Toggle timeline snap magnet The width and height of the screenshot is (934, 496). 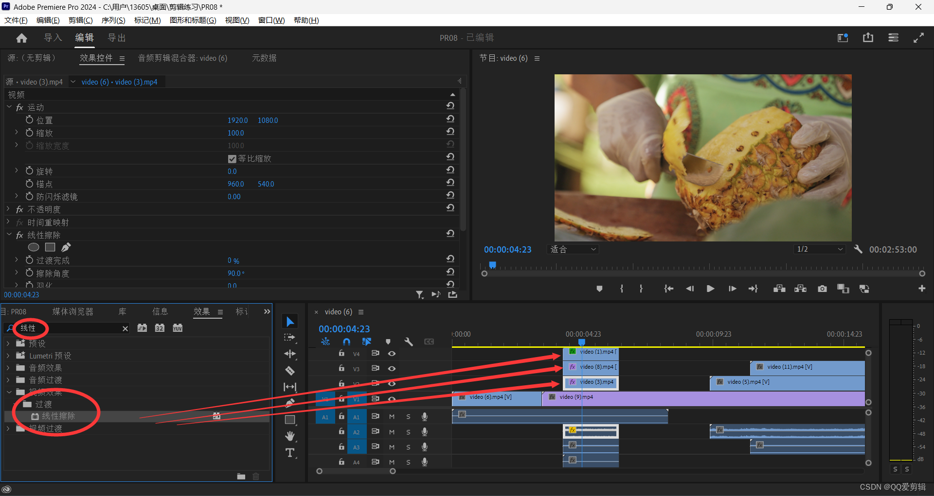click(x=346, y=342)
